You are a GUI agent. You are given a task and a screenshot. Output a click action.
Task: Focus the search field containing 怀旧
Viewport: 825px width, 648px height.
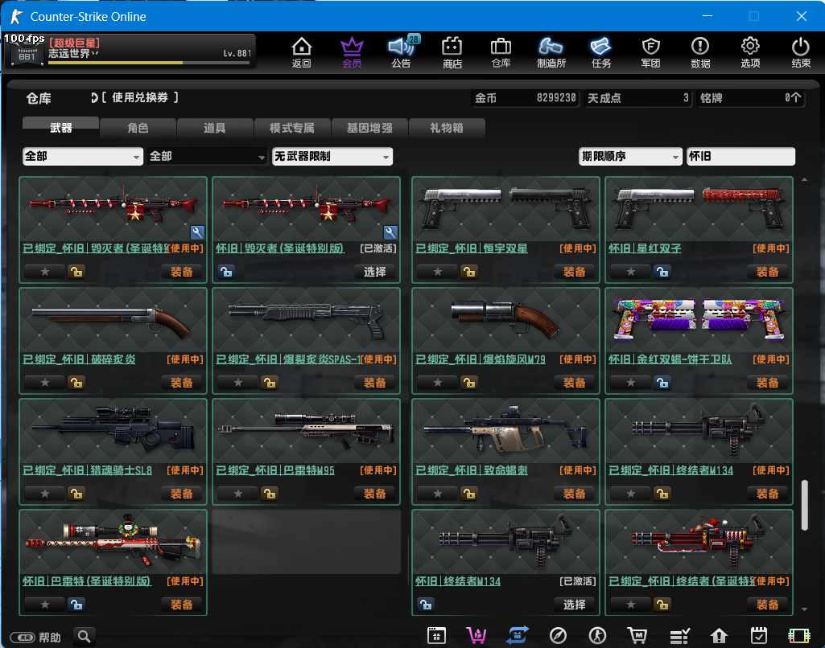pos(740,156)
